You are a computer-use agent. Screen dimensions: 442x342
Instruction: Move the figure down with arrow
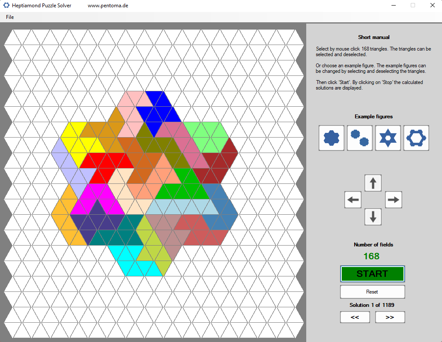(x=373, y=217)
